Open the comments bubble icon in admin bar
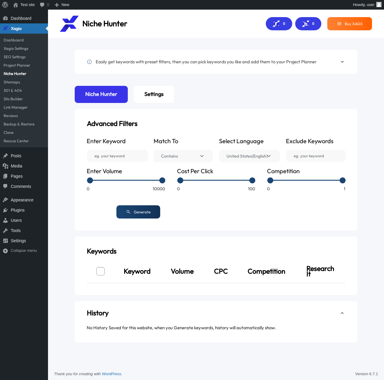 pyautogui.click(x=42, y=5)
